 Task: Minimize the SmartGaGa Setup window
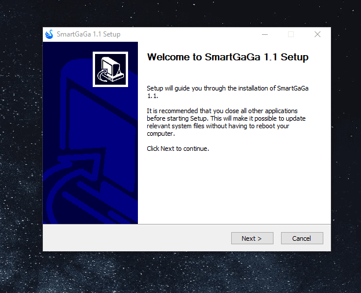tap(264, 34)
